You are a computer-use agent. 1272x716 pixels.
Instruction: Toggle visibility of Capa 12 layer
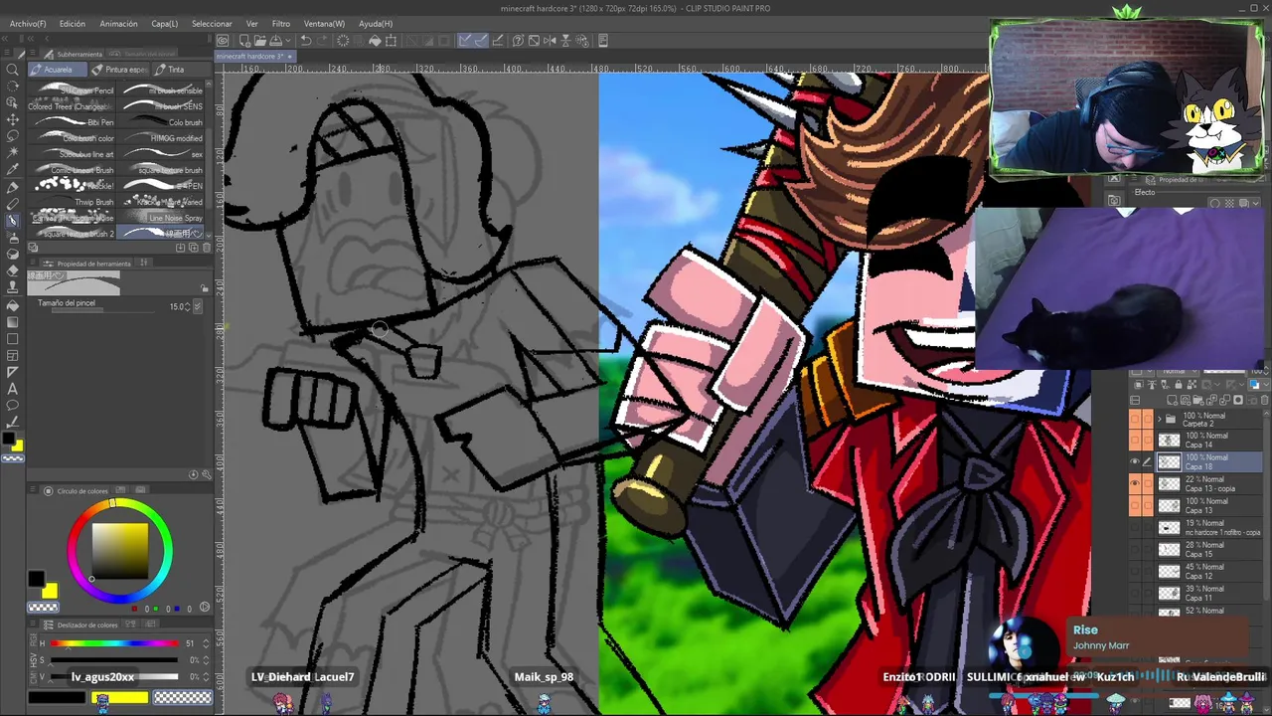coord(1135,571)
